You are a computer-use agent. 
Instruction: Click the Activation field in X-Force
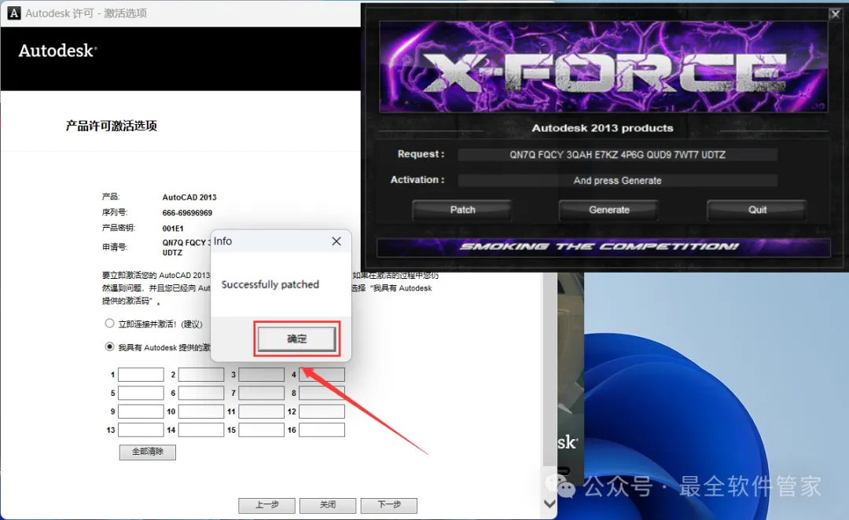coord(617,181)
